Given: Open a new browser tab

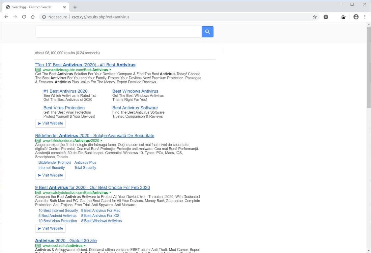Looking at the screenshot, I should [75, 7].
